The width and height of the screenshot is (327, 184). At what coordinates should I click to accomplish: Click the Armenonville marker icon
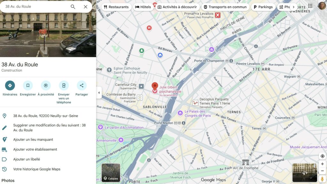(x=121, y=140)
